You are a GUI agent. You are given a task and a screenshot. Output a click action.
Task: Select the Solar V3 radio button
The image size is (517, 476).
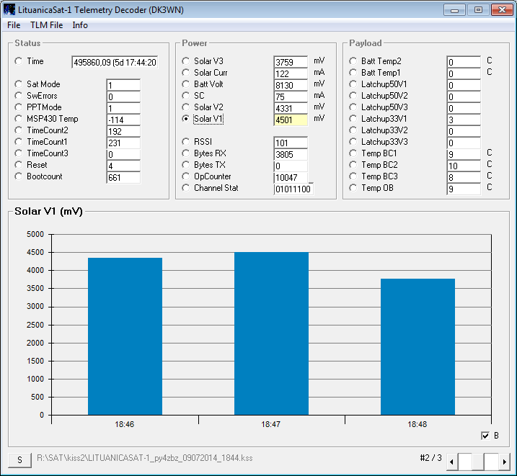tap(185, 61)
